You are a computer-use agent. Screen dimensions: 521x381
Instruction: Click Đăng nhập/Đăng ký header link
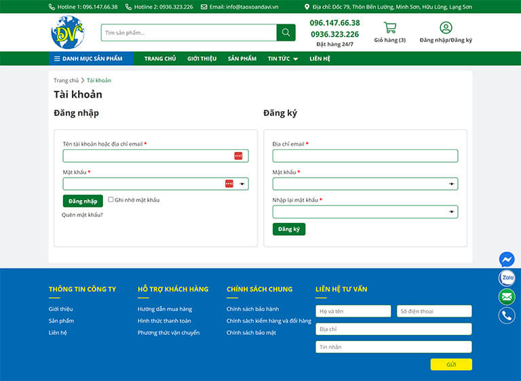(446, 40)
